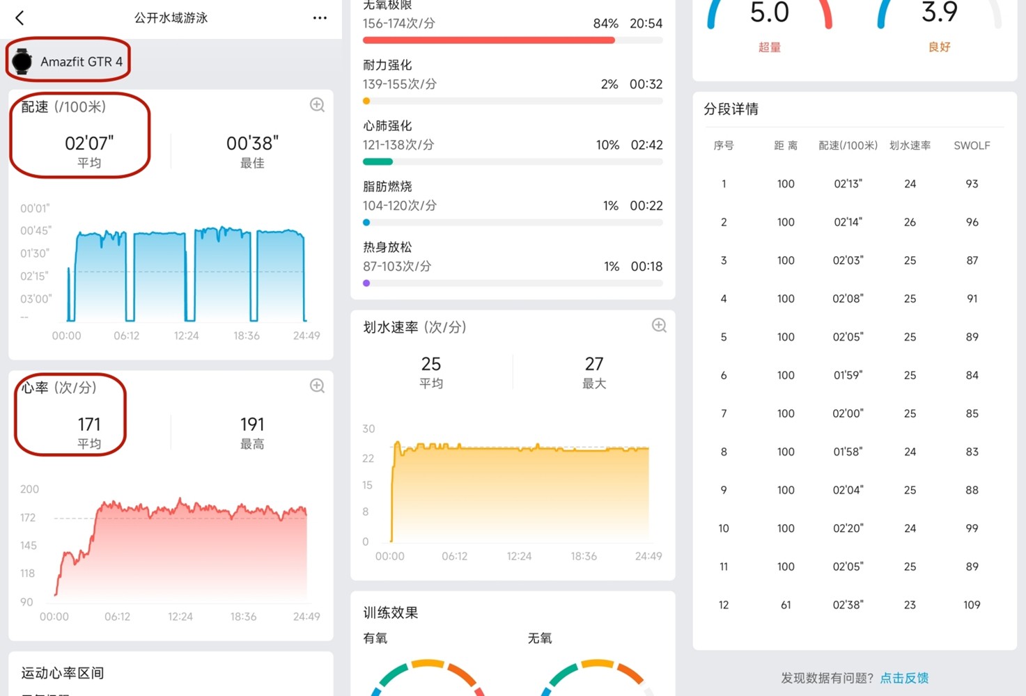Tap the Amazfit GTR 4 watch icon

22,61
